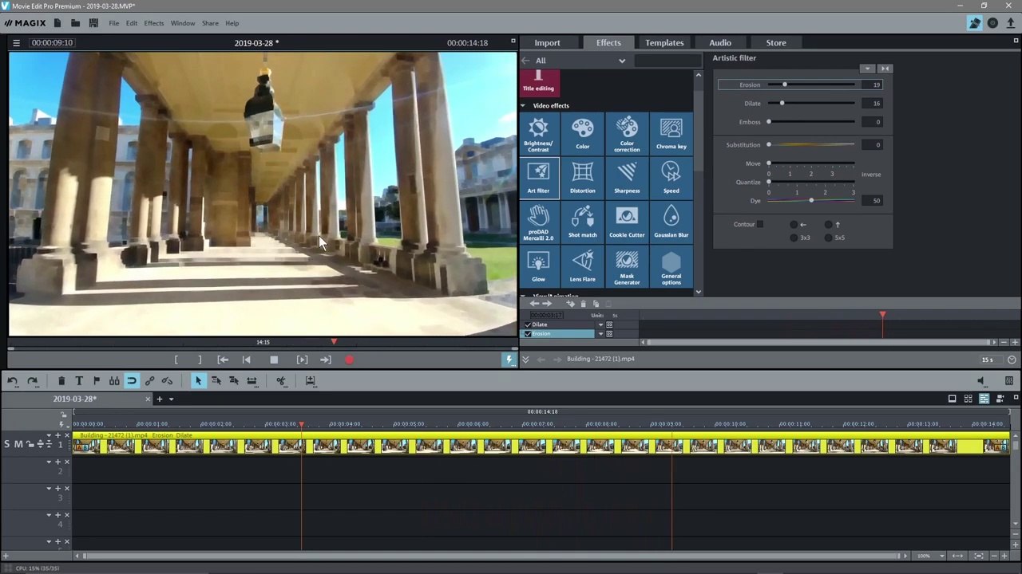
Task: Click the red record button
Action: point(349,360)
